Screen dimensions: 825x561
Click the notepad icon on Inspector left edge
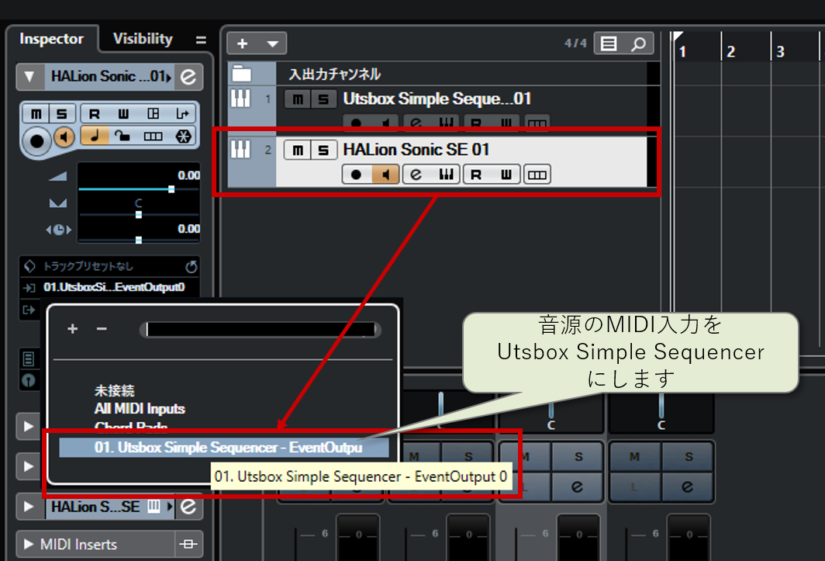(x=29, y=358)
